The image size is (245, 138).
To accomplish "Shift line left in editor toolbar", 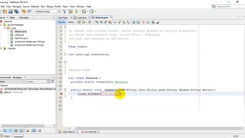I will (134, 22).
